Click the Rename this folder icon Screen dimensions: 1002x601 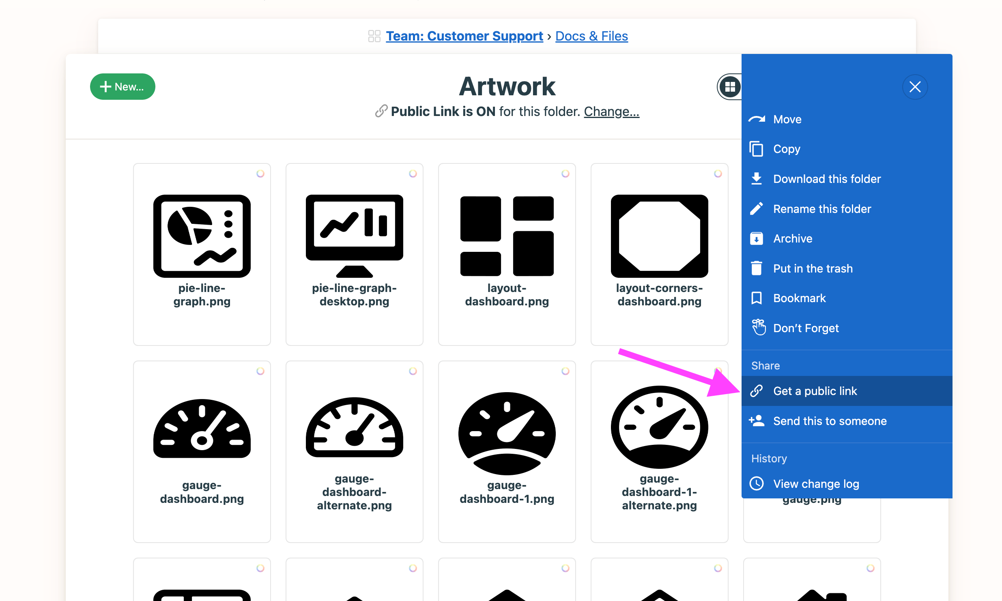tap(757, 208)
